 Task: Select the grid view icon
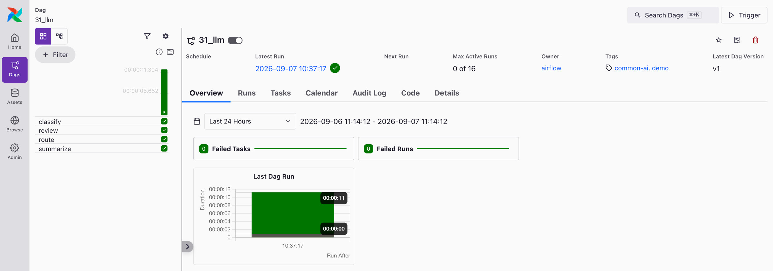(43, 36)
